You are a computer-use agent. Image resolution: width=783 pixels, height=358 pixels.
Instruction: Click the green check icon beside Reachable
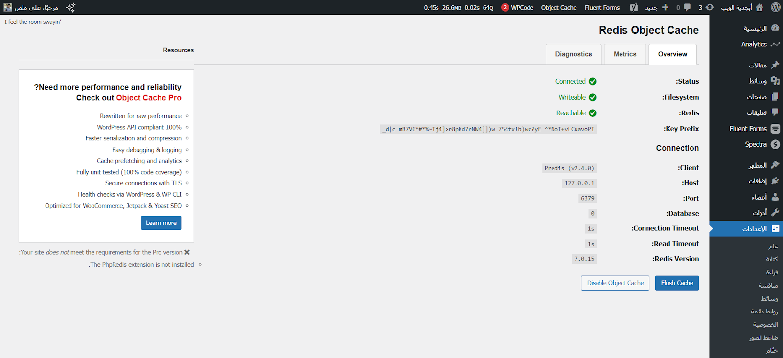point(593,113)
